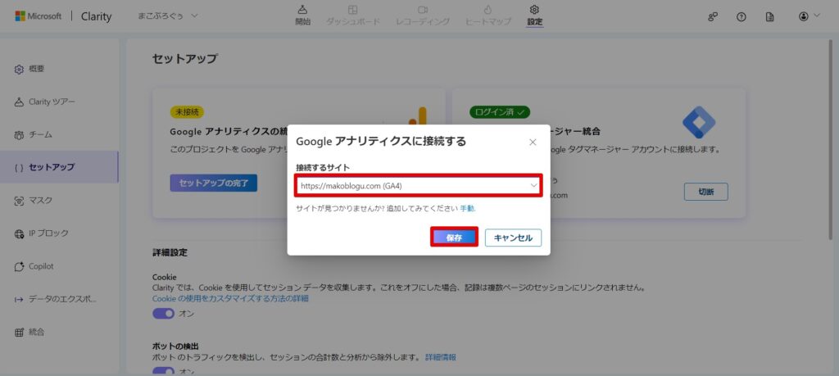Screen dimensions: 839x376
Task: Open the 詳細情報 link for bot detection
Action: click(441, 356)
